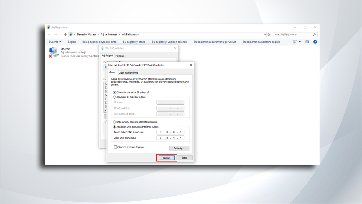Expand the address bar history dropdown
This screenshot has width=362, height=204.
point(265,35)
